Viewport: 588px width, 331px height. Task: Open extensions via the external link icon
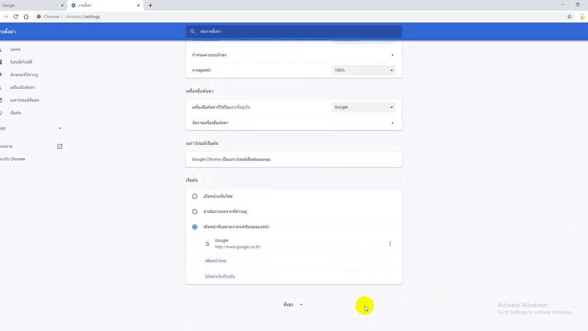click(60, 146)
